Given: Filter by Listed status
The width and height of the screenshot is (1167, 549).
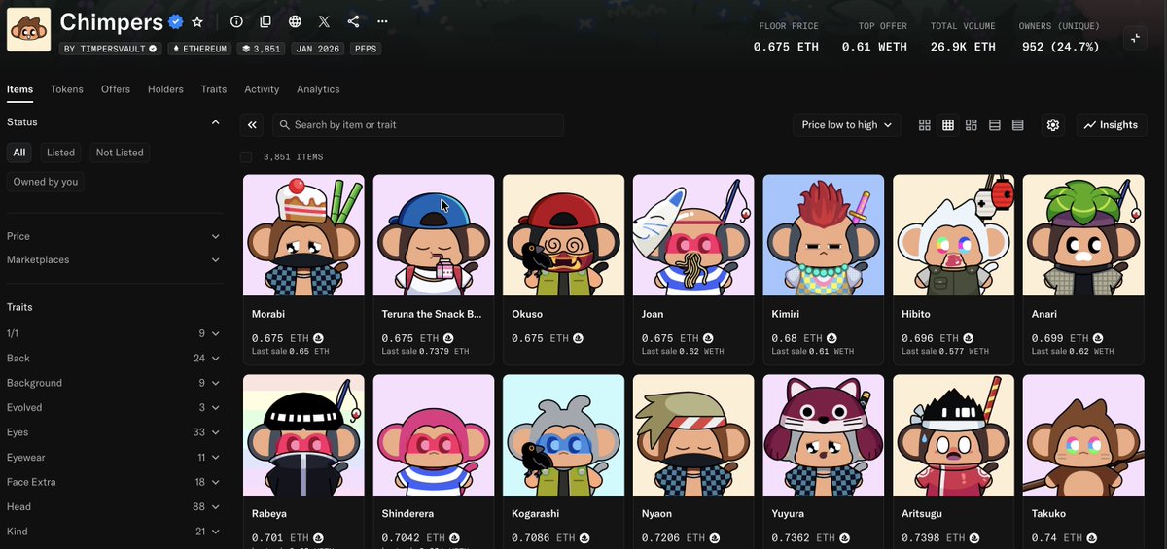Looking at the screenshot, I should (x=60, y=153).
